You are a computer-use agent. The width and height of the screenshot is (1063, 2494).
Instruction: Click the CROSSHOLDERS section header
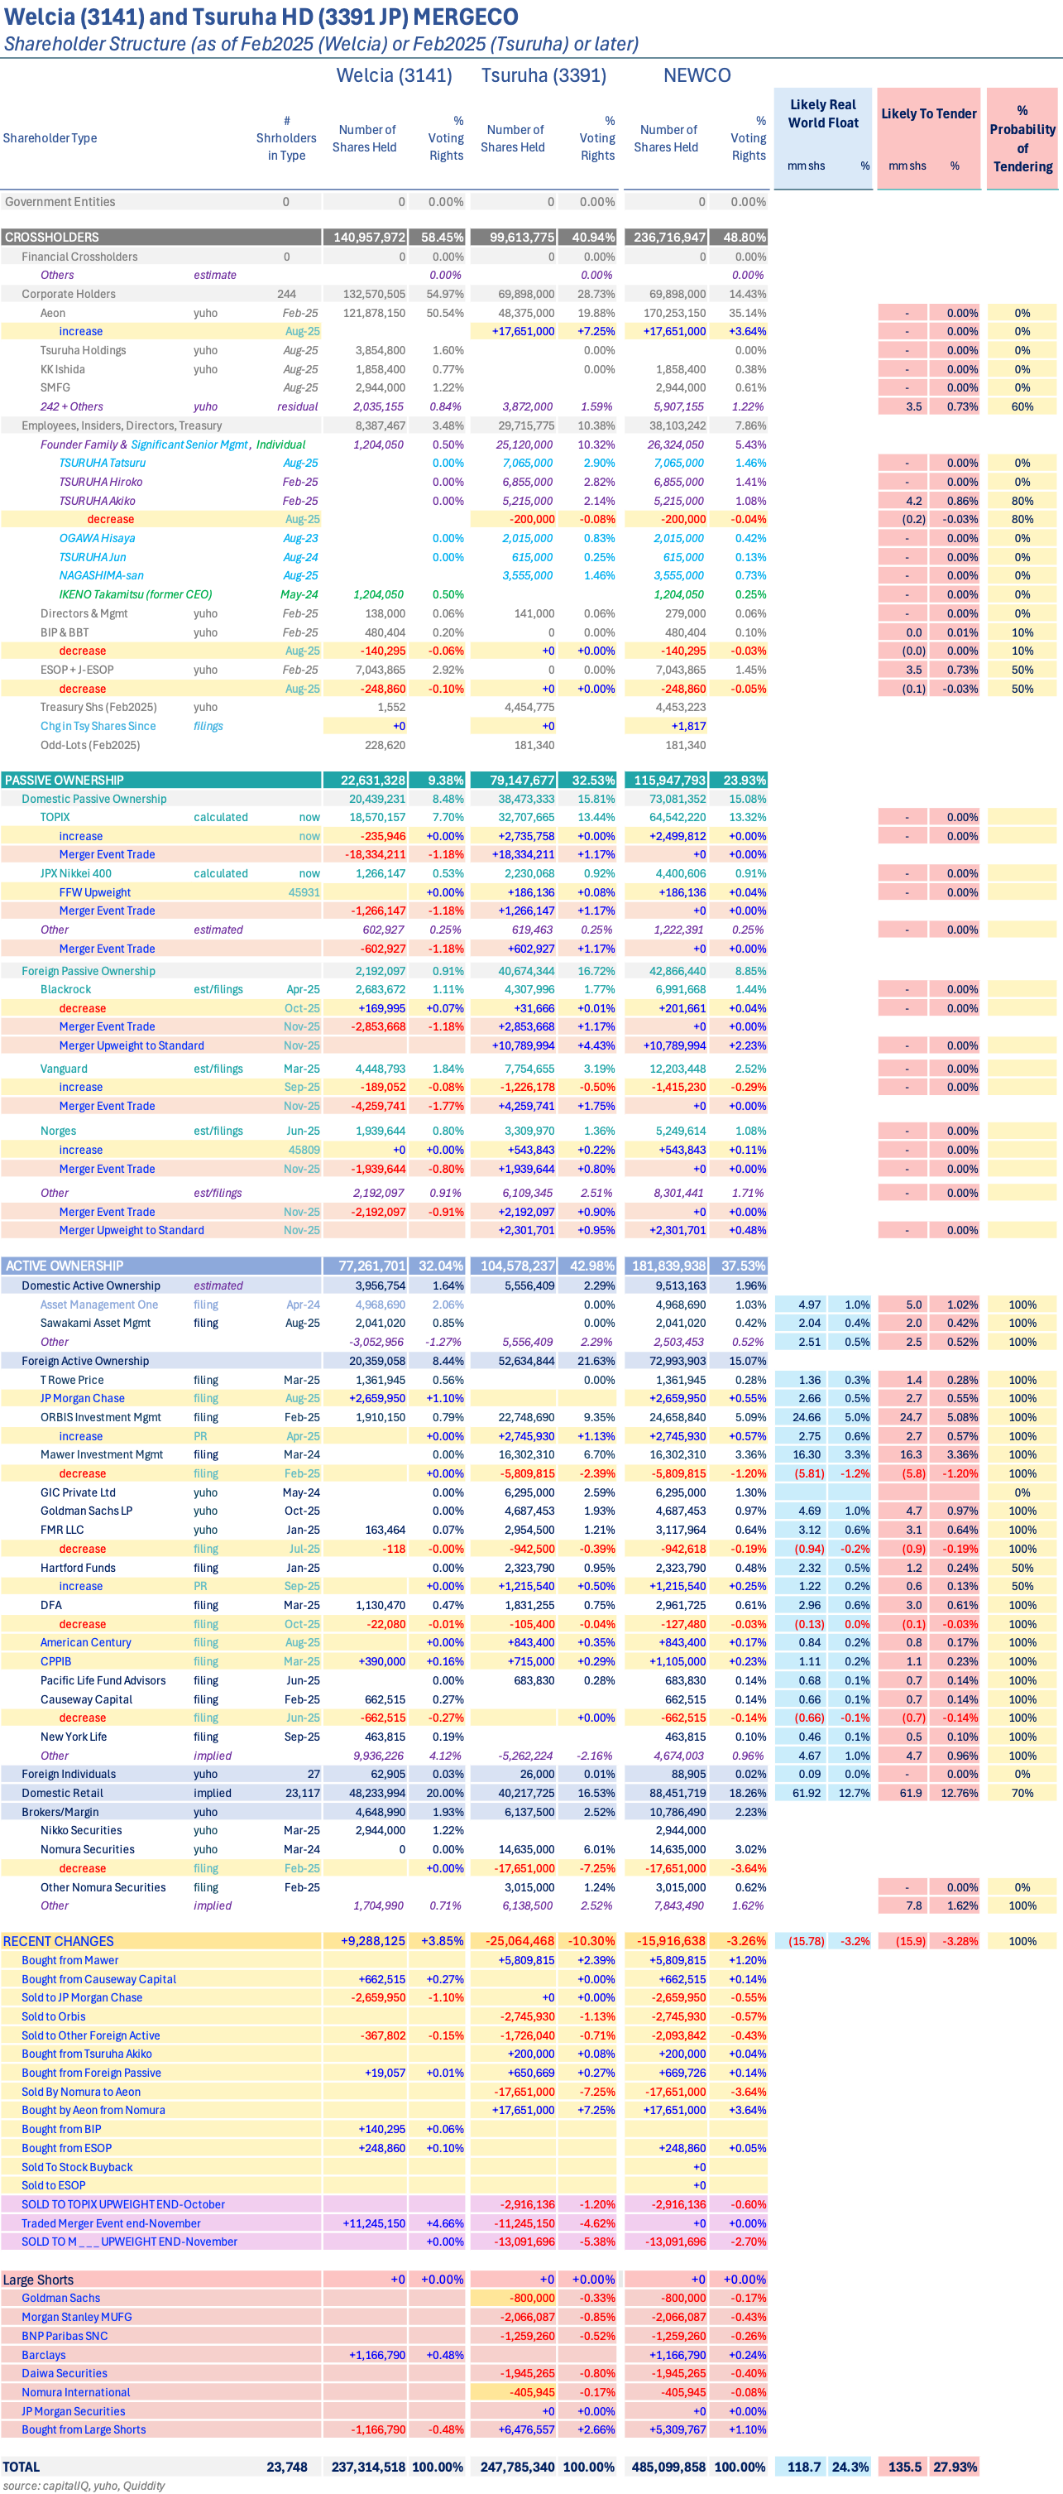click(52, 238)
